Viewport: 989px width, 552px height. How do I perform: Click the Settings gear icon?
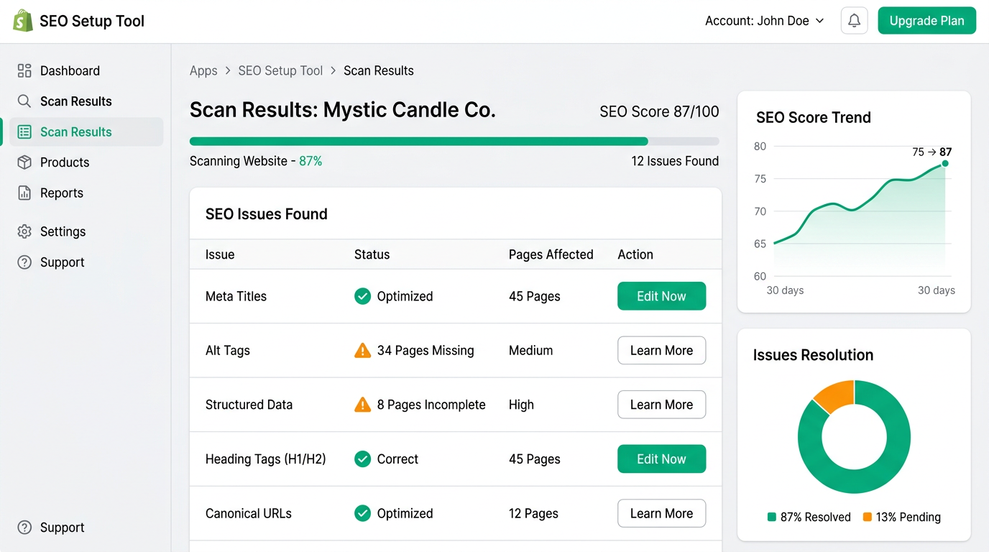pyautogui.click(x=24, y=231)
